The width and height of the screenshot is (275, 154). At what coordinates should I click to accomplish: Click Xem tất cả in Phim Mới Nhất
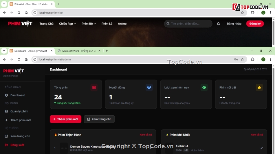[257, 135]
